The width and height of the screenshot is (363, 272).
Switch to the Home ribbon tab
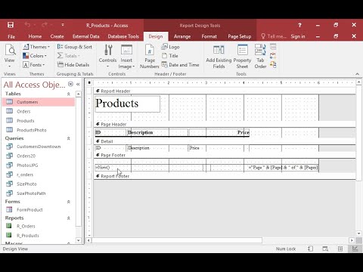[35, 36]
